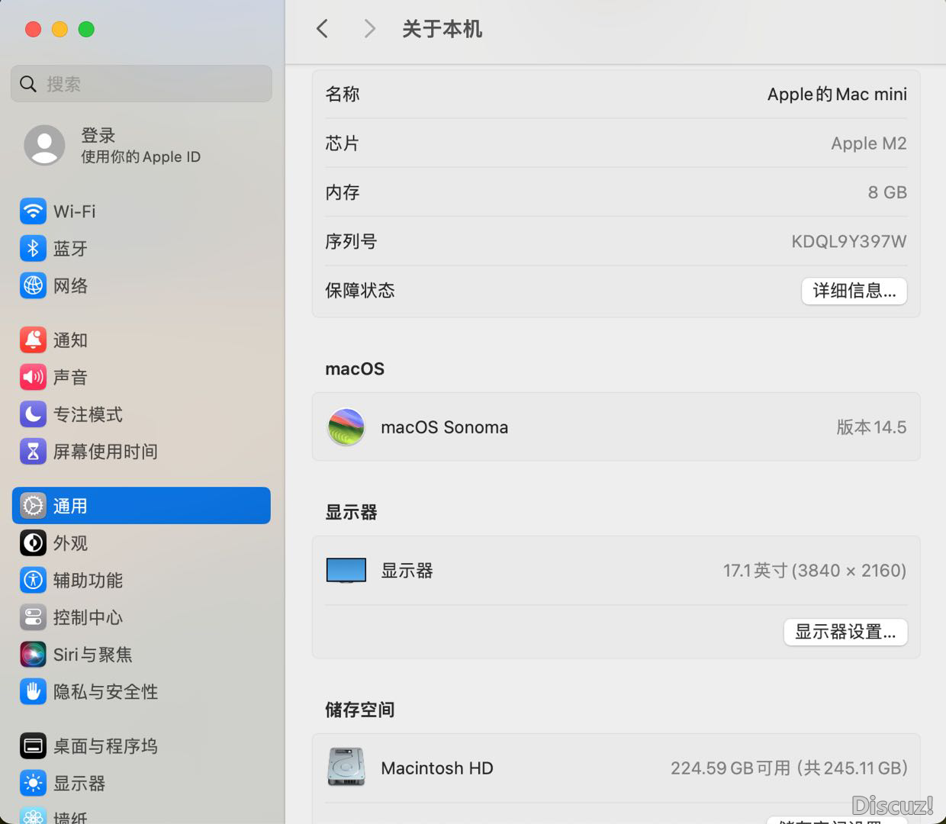Click the accessibility icon for 辅助功能
This screenshot has width=946, height=824.
[x=33, y=580]
